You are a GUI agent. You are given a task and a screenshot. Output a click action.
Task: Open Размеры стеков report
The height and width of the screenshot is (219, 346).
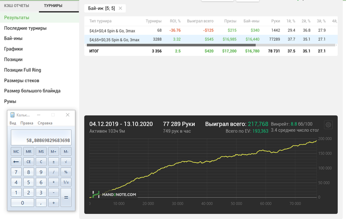pyautogui.click(x=22, y=81)
